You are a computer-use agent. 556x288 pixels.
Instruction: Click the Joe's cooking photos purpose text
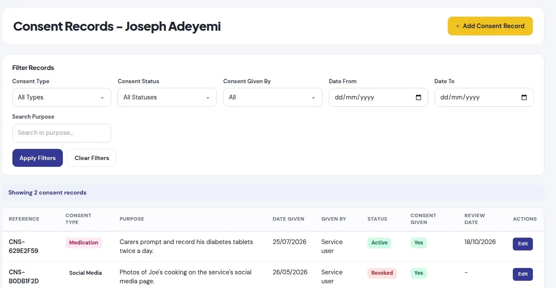tap(185, 277)
